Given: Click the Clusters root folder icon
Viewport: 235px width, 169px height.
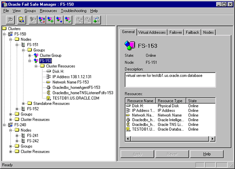Looking at the screenshot, I should pyautogui.click(x=4, y=29).
